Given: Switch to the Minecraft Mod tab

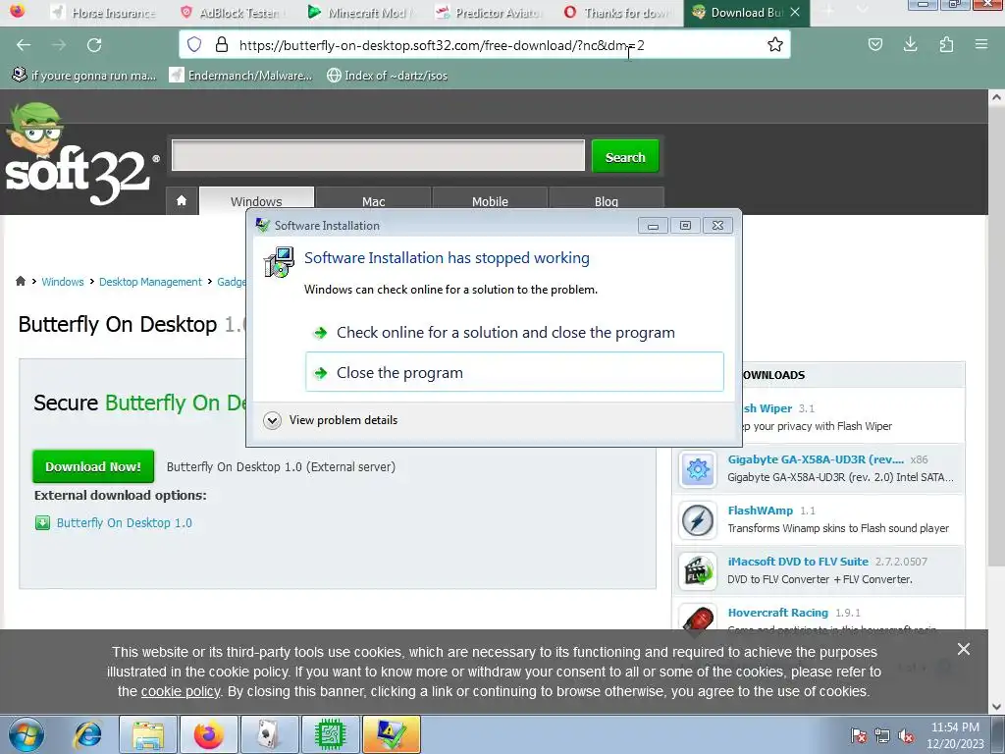Looking at the screenshot, I should (360, 12).
